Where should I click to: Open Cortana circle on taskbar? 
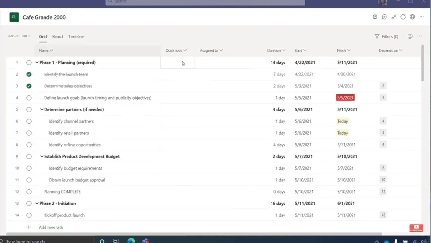(x=102, y=241)
